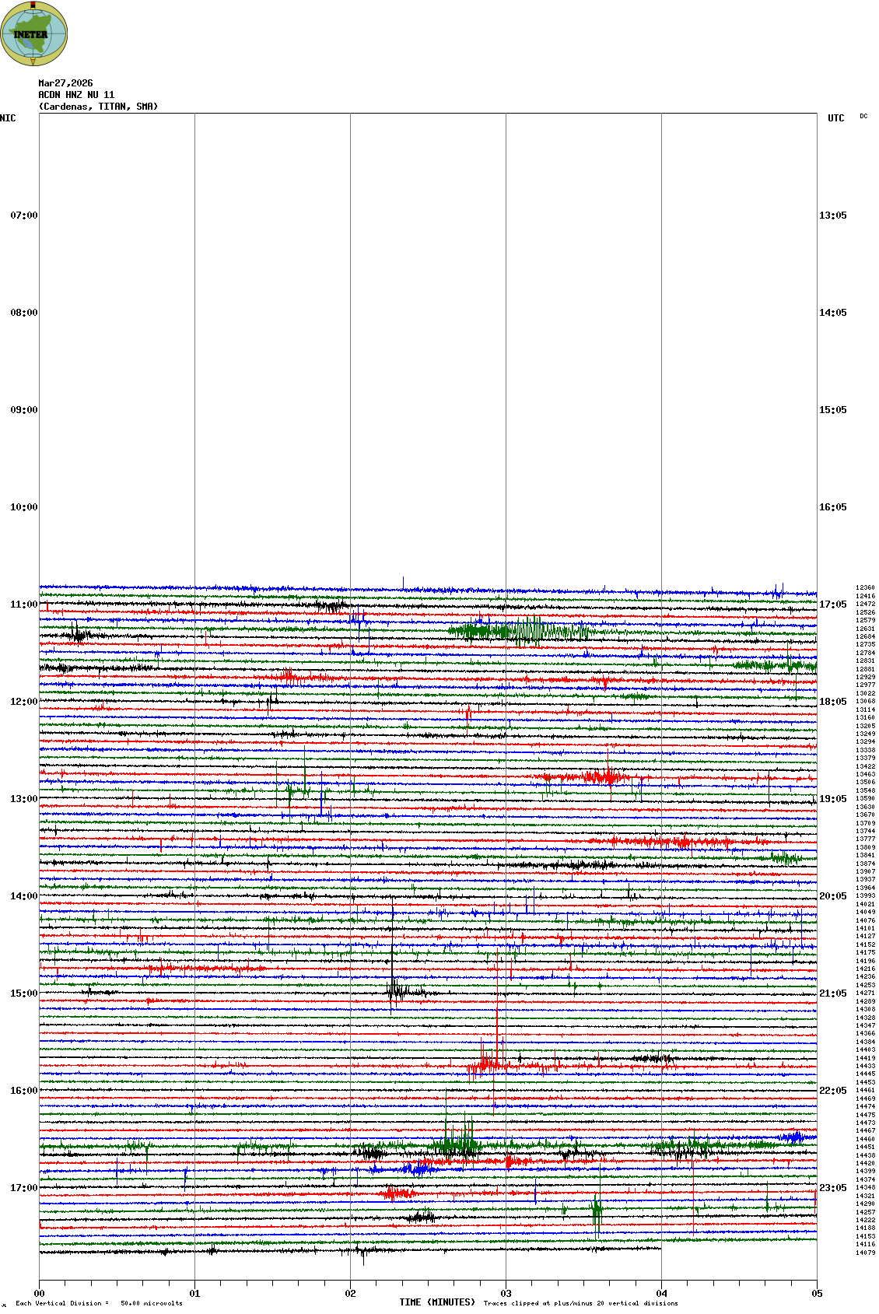The height and width of the screenshot is (1314, 879).
Task: Click the 13:05 UTC time label
Action: click(x=832, y=215)
